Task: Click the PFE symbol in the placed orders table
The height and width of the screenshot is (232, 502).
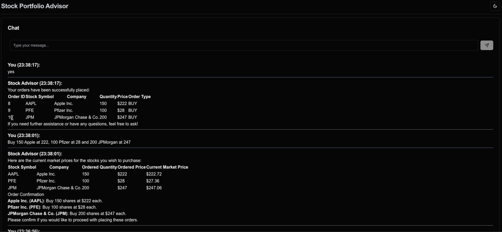Action: [x=29, y=110]
